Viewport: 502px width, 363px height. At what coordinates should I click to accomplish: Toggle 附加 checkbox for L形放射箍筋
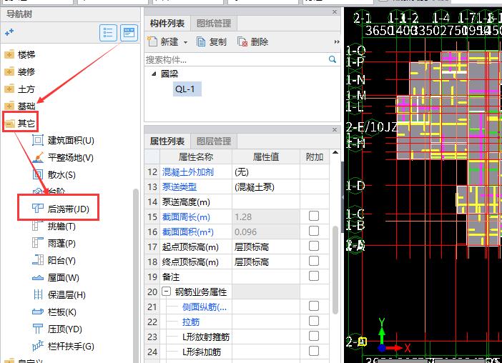[x=314, y=336]
